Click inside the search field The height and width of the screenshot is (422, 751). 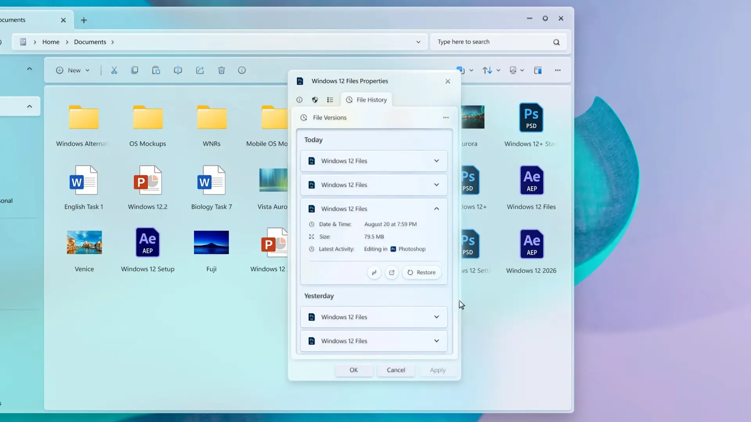[489, 42]
